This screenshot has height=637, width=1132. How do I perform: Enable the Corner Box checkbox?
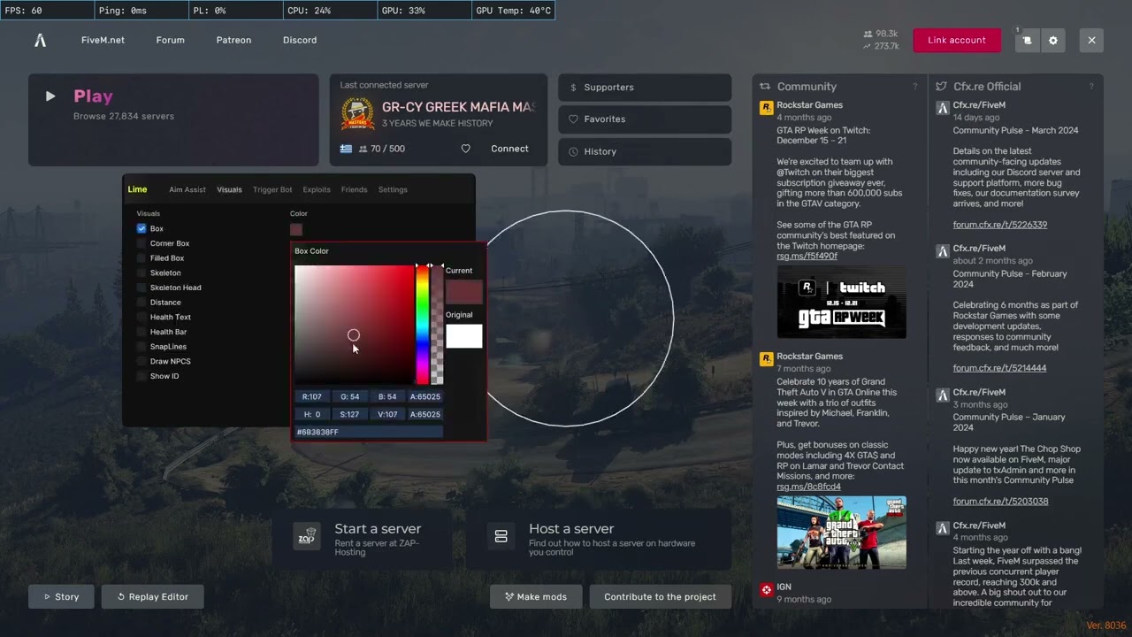[x=141, y=243]
